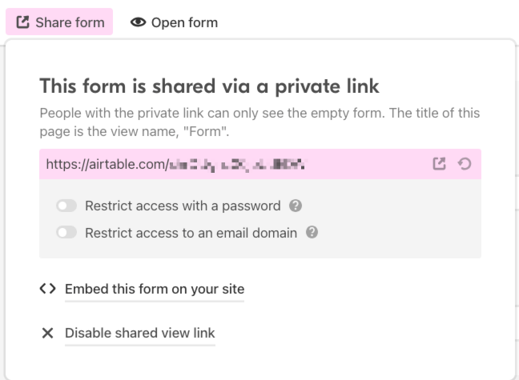Click the Disable shared view link option
519x380 pixels.
point(140,333)
